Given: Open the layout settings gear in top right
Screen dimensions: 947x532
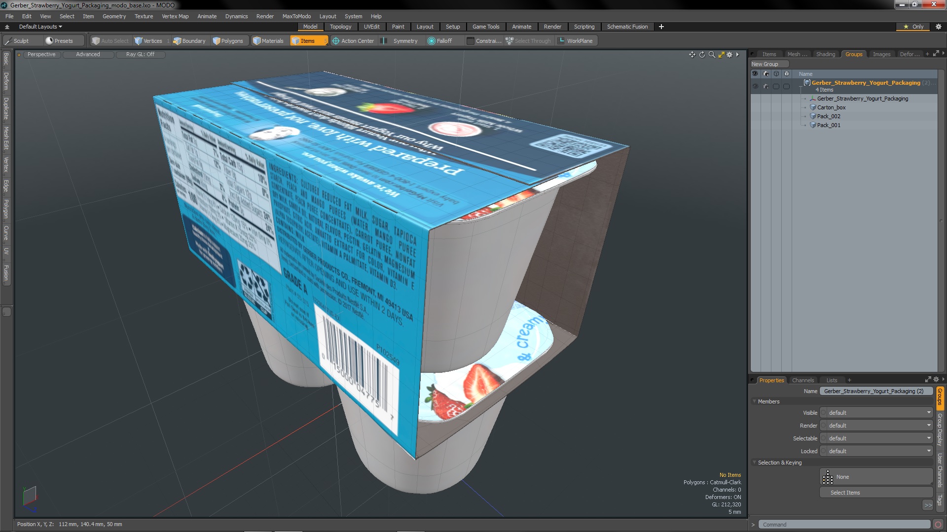Looking at the screenshot, I should [x=939, y=27].
